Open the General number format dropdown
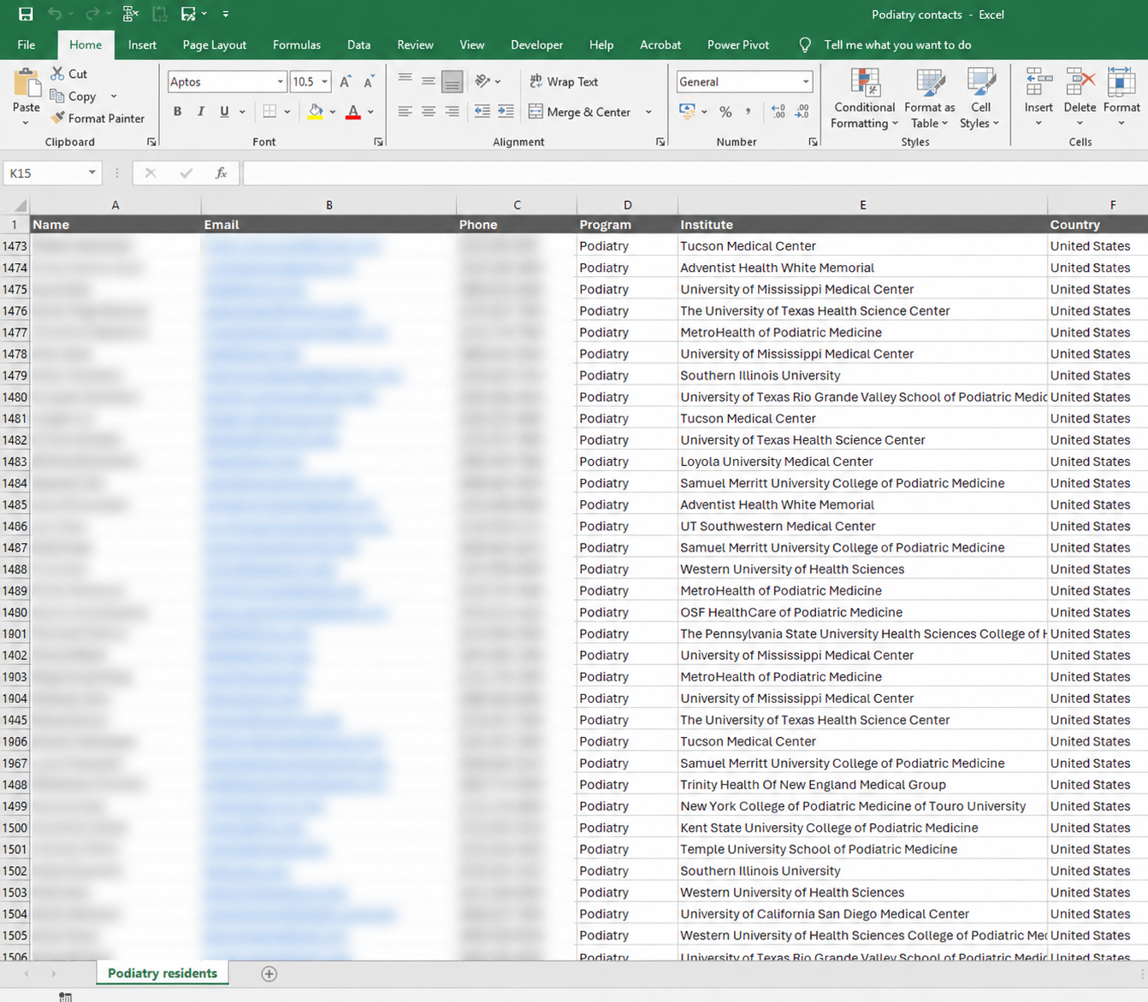This screenshot has width=1148, height=1002. [806, 81]
